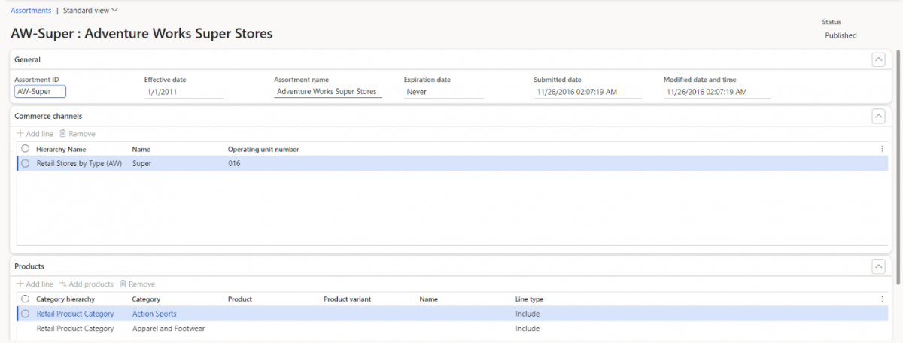The image size is (903, 343).
Task: Click Retail Product Category in Apparel row
Action: point(75,329)
